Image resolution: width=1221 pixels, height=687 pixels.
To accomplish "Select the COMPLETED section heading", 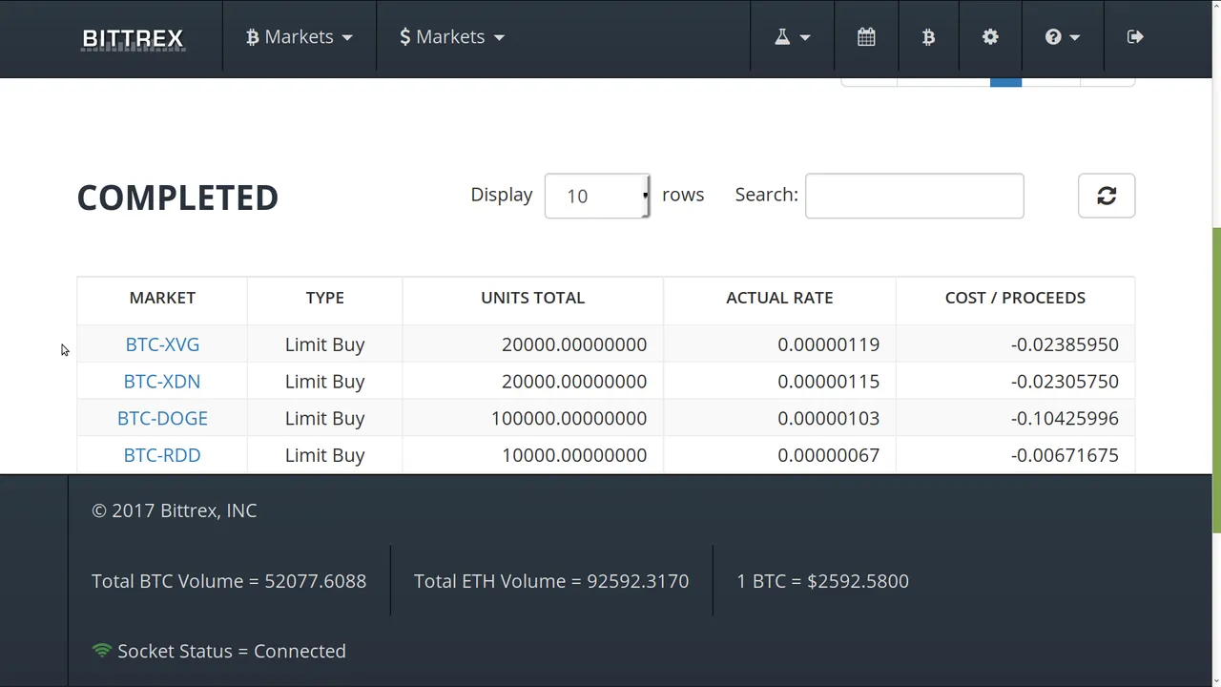I will point(177,198).
